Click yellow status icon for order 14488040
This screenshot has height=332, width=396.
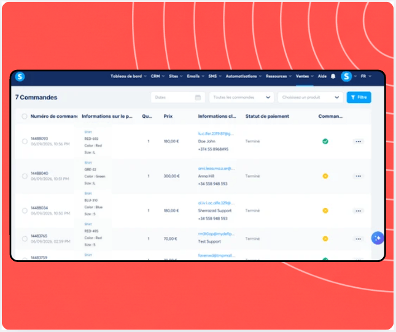pos(325,176)
